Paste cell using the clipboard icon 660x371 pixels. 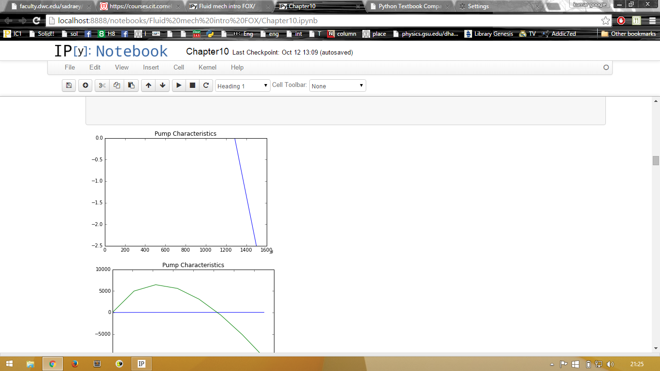[131, 86]
